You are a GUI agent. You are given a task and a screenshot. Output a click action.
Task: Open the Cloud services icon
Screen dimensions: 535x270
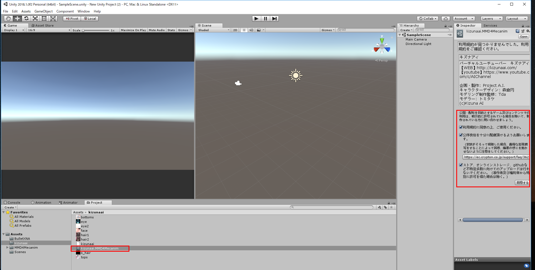point(446,19)
